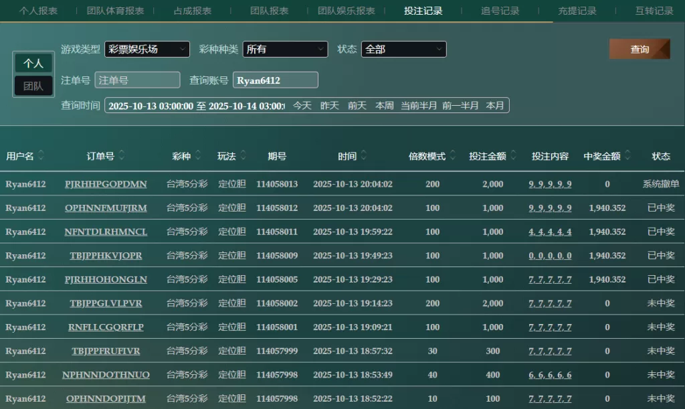Click the 倍数模式 sort arrows
The image size is (685, 409).
tap(453, 156)
